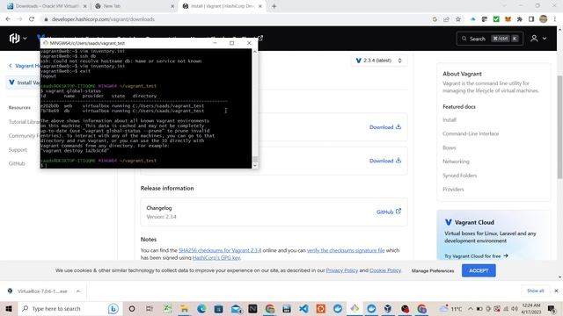Open Command-Line Interface featured doc
Screen dimensions: 563x316
pyautogui.click(x=471, y=133)
